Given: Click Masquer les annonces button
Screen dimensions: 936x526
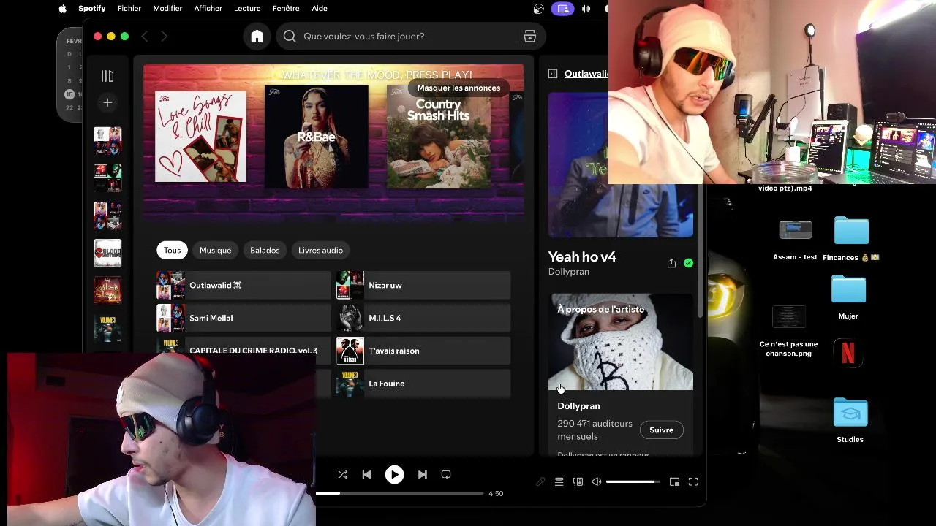Looking at the screenshot, I should click(x=458, y=88).
